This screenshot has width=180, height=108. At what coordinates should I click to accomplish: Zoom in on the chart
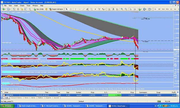122,9
